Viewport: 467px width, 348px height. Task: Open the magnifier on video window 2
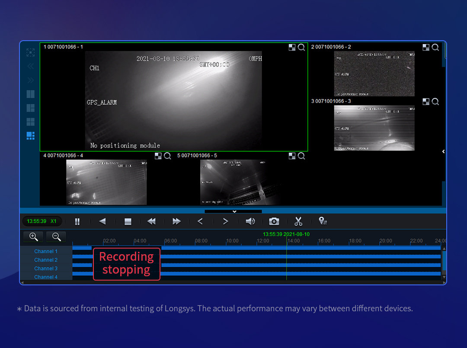pos(435,47)
